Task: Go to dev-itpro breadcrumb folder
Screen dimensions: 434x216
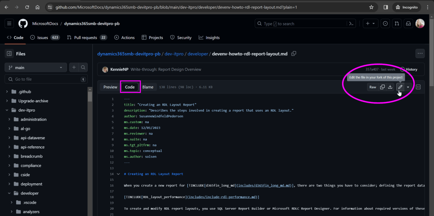Action: click(x=174, y=54)
